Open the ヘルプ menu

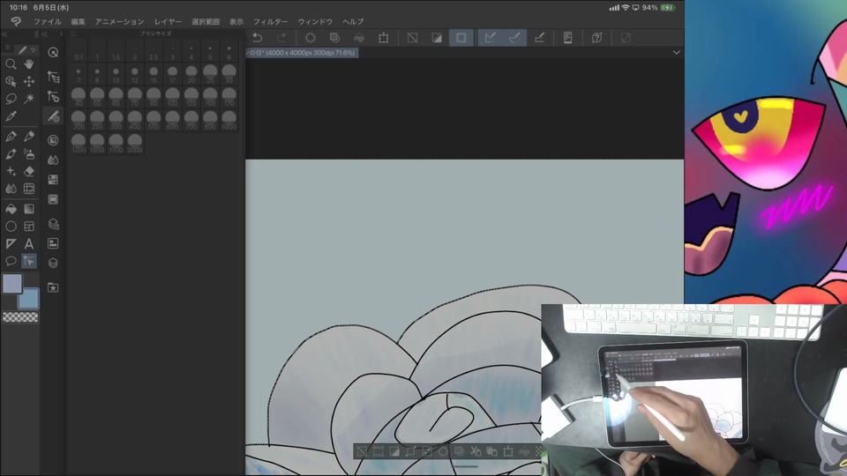pyautogui.click(x=353, y=21)
